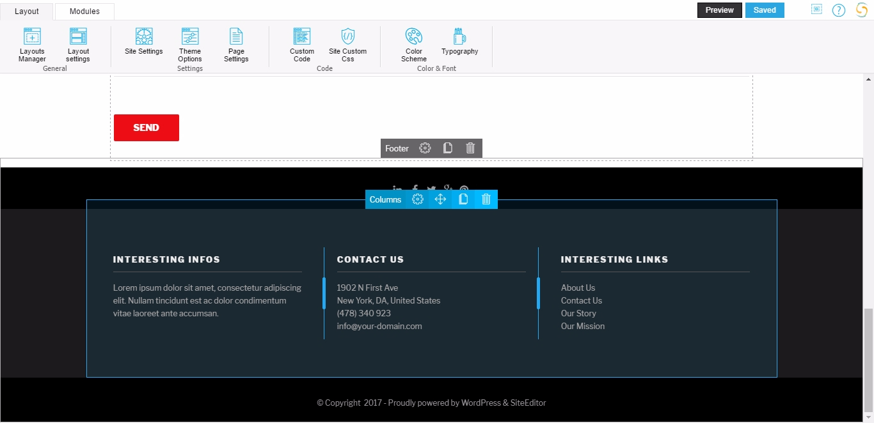Click the Columns move handle icon

440,199
